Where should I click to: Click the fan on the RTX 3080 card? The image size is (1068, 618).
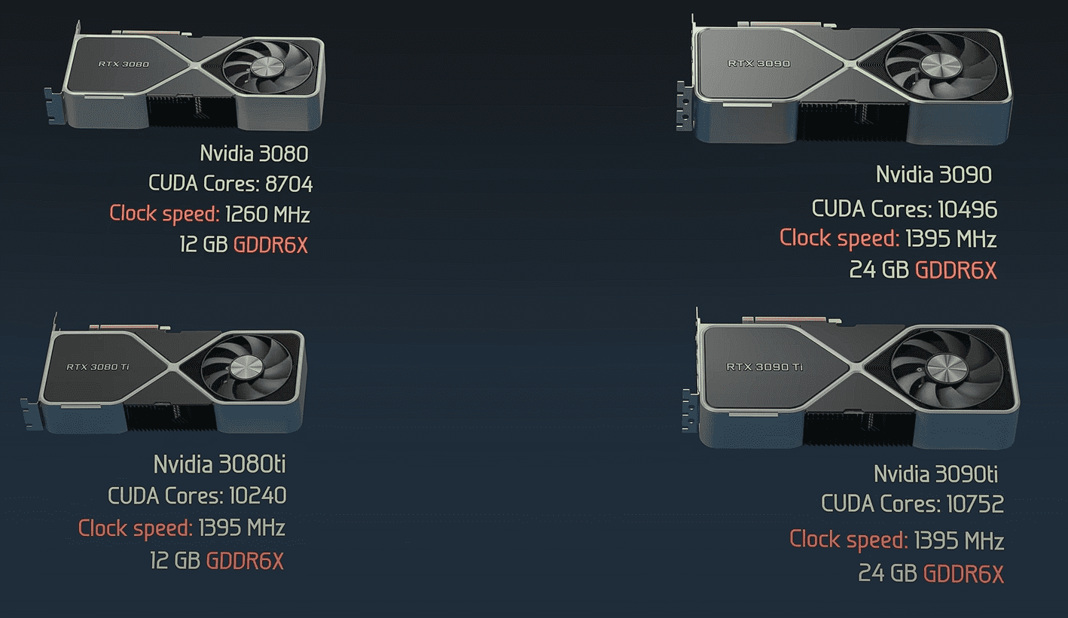point(269,67)
